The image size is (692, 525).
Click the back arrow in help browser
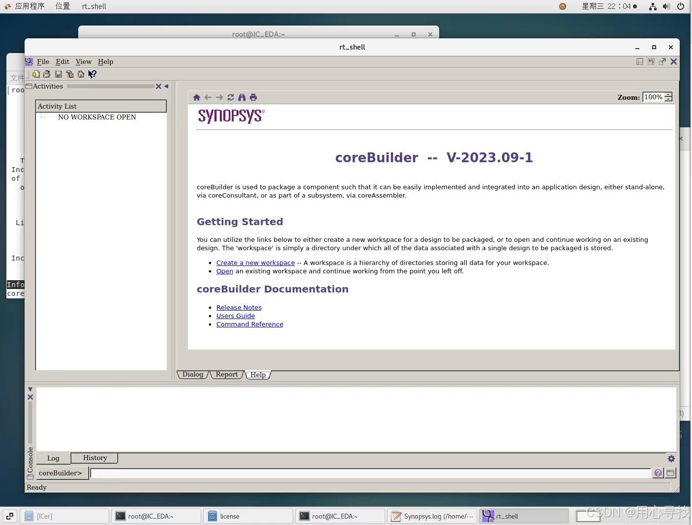[208, 97]
